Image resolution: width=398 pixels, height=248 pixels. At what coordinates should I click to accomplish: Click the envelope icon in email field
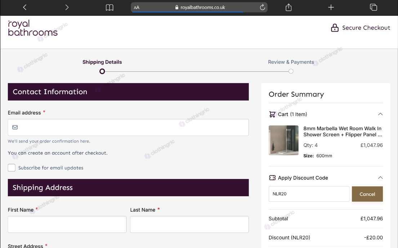tap(15, 127)
